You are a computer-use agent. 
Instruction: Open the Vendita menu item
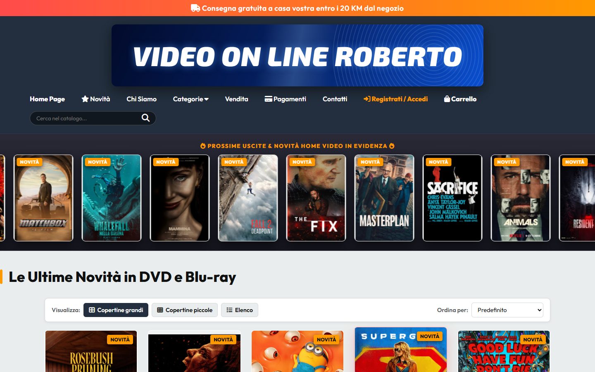click(237, 99)
